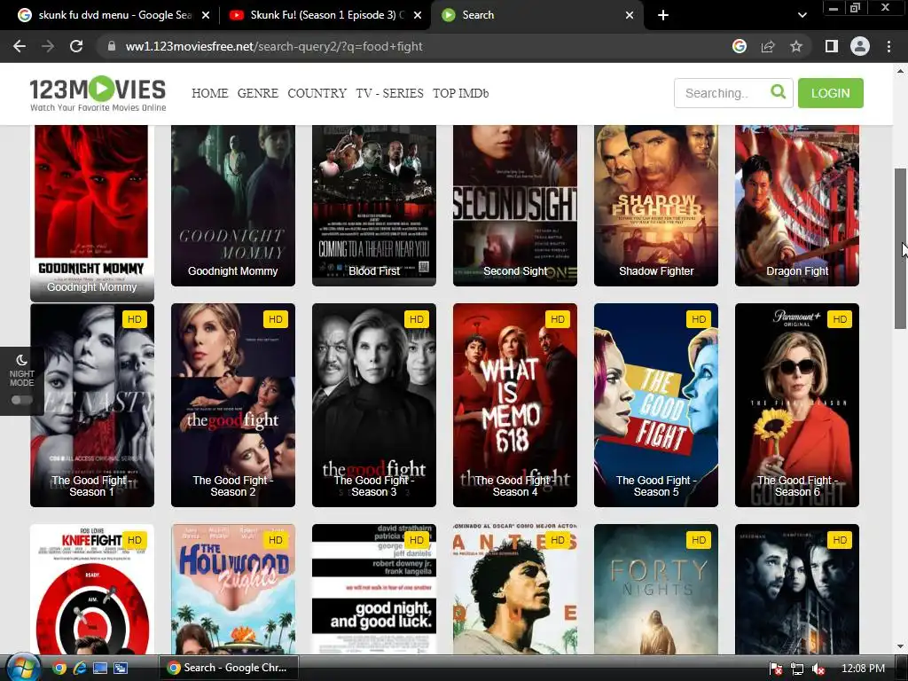This screenshot has height=681, width=908.
Task: Click the browser back arrow
Action: pyautogui.click(x=20, y=46)
